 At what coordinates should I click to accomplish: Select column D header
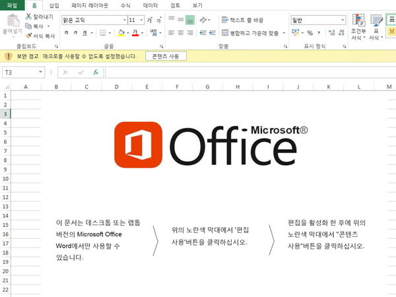click(117, 87)
